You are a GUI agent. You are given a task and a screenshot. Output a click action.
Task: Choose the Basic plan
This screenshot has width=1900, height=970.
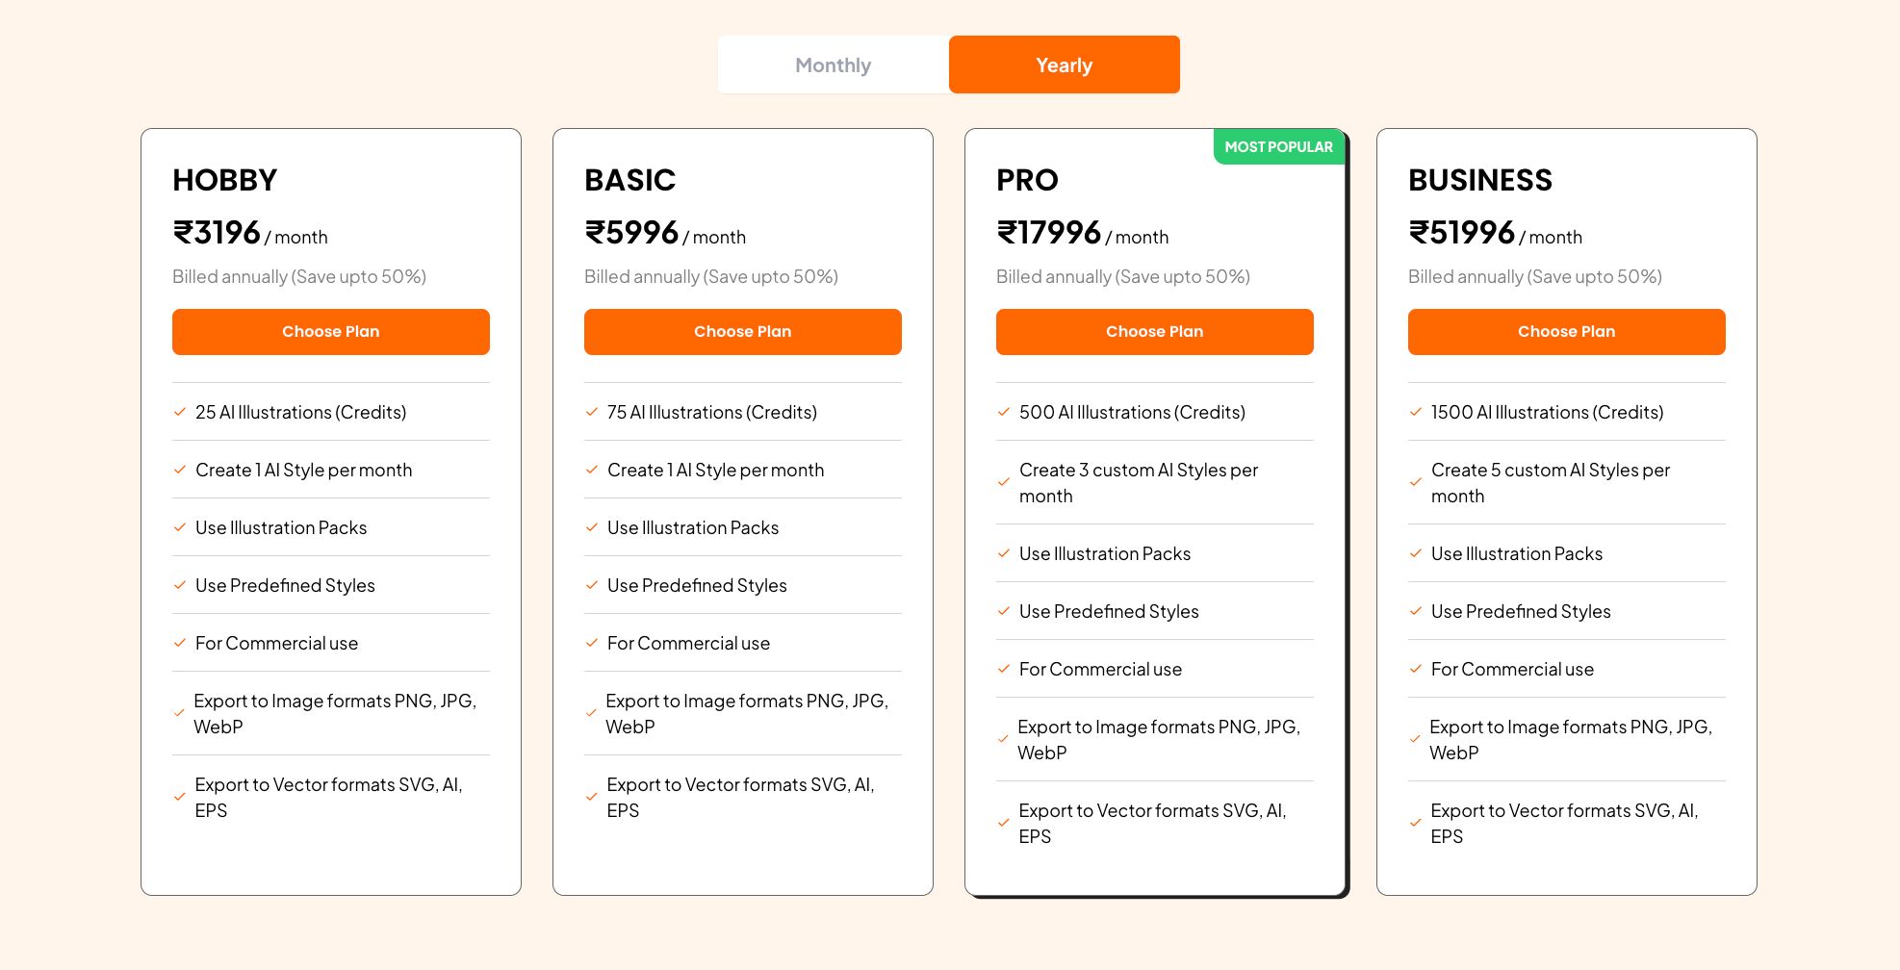click(742, 332)
